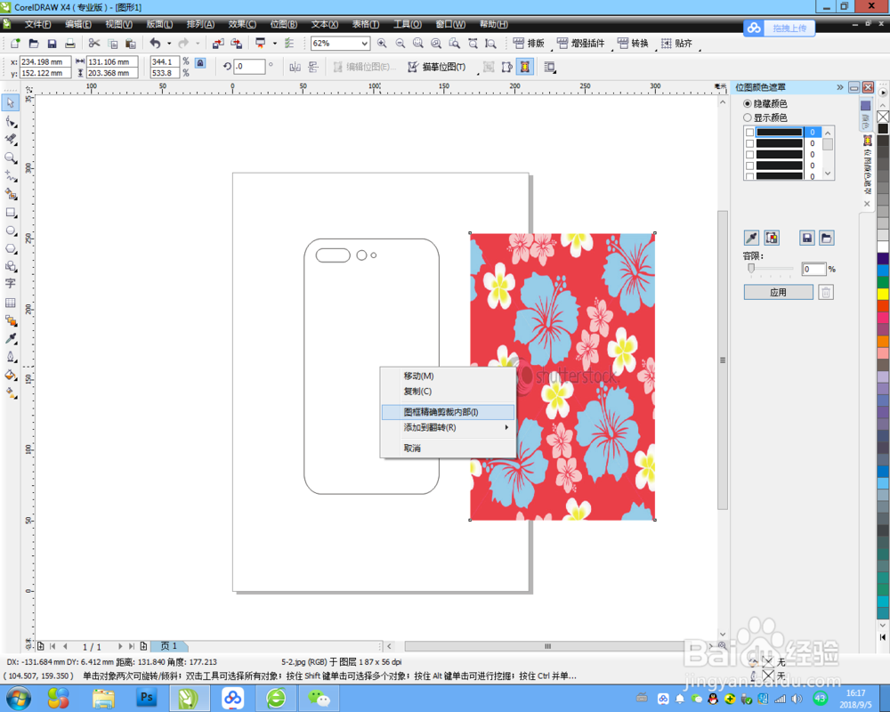
Task: Click the Save icon in main toolbar
Action: pos(52,43)
